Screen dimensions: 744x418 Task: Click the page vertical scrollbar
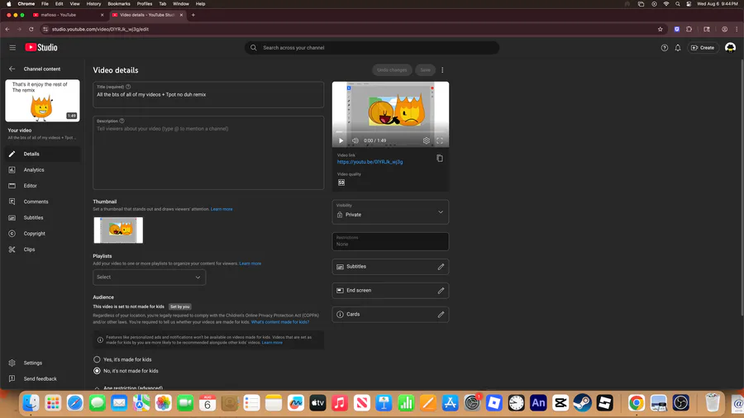(x=742, y=189)
